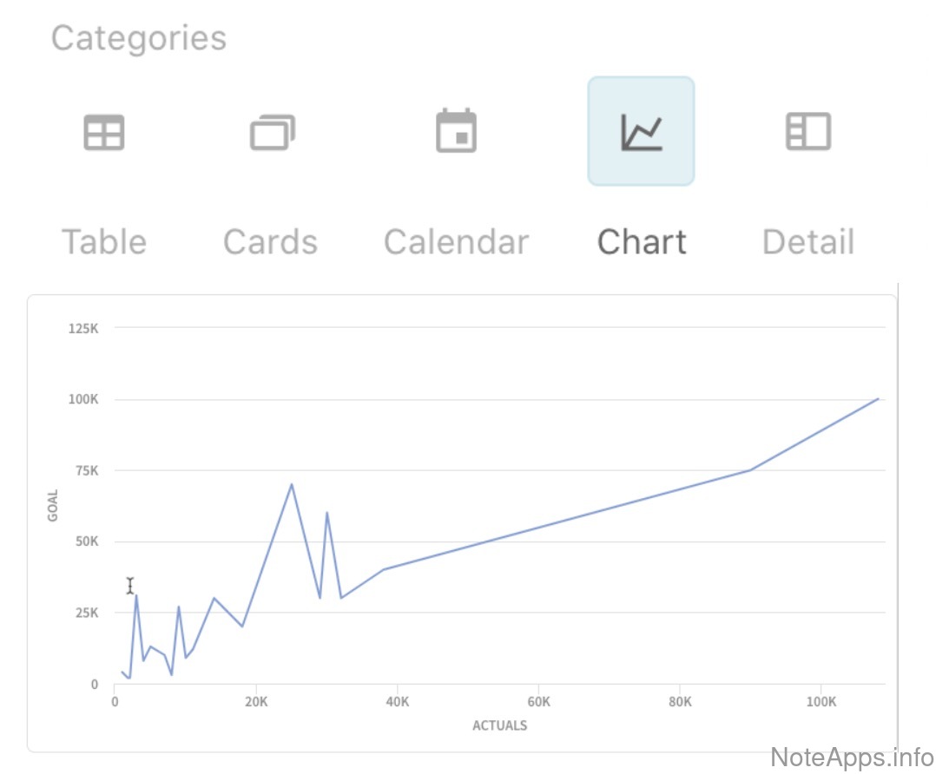Open the Calendar label
The image size is (936, 774).
tap(456, 241)
